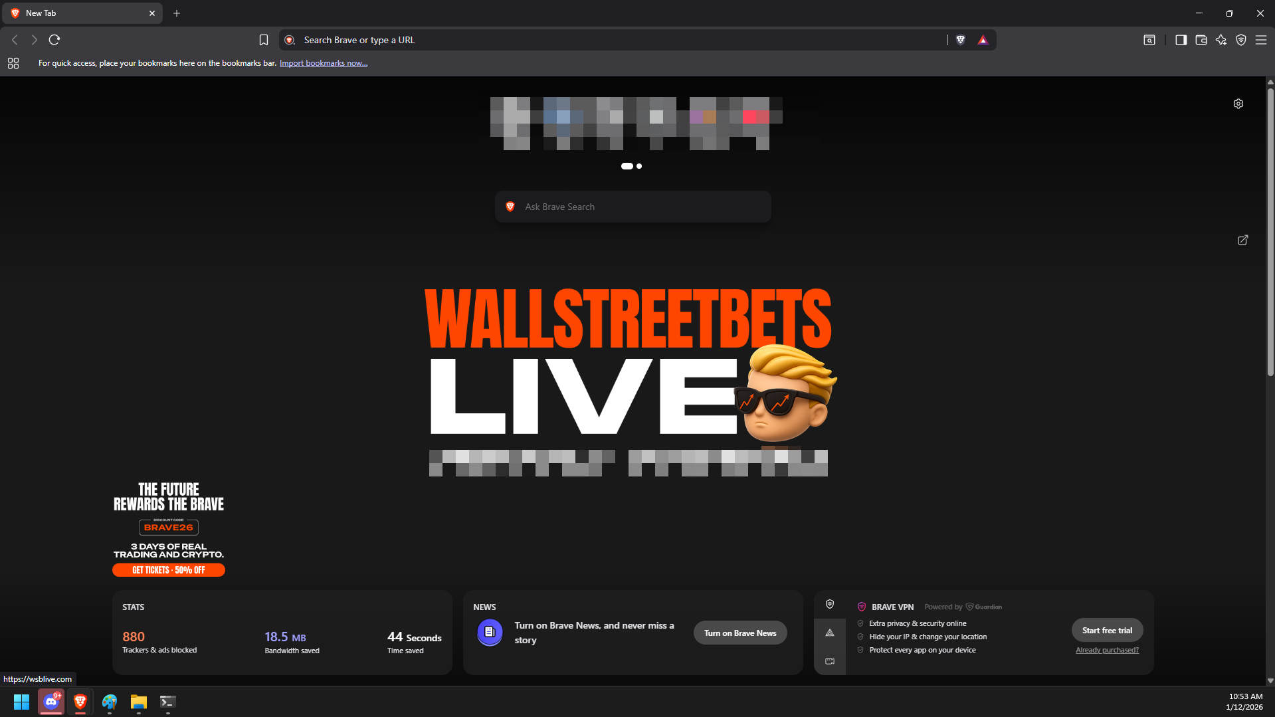Select the second search engine dot

[x=639, y=166]
